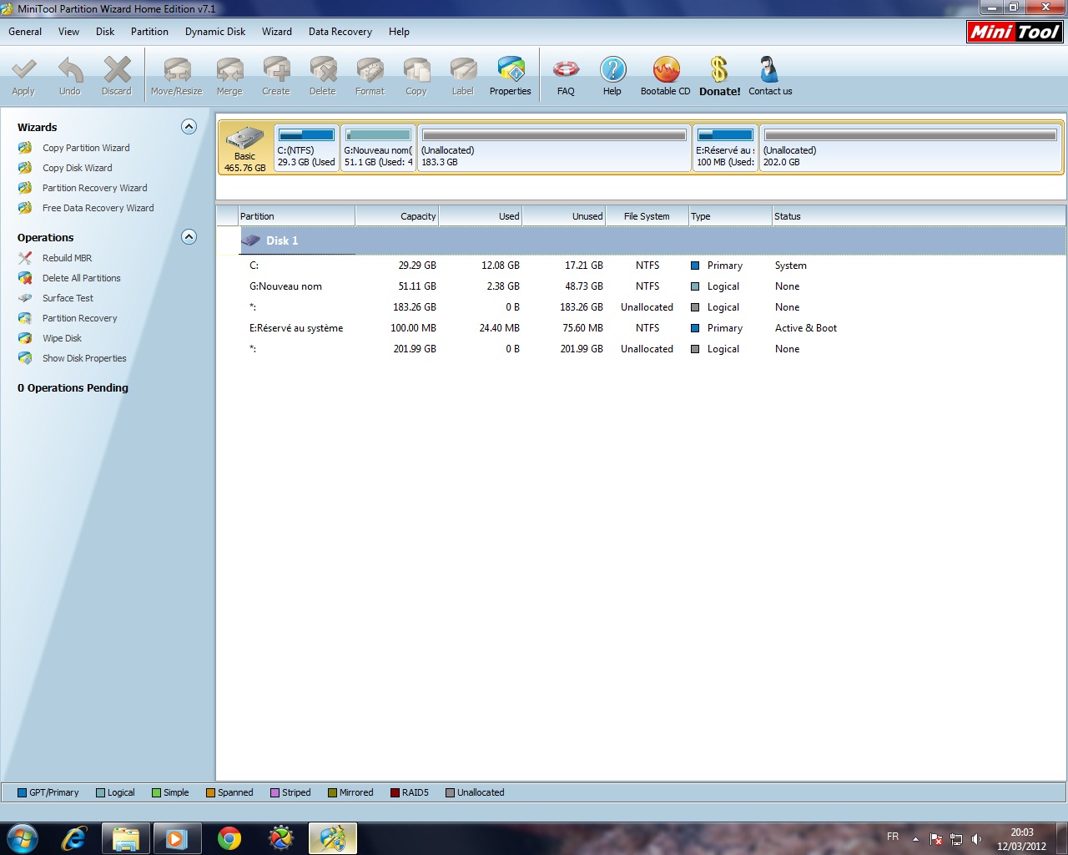Click the Used column header
The height and width of the screenshot is (855, 1068).
pos(481,216)
